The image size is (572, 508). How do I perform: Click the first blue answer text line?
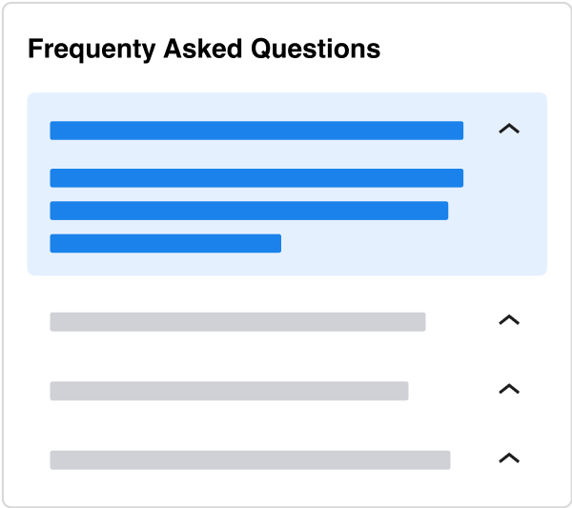click(256, 178)
